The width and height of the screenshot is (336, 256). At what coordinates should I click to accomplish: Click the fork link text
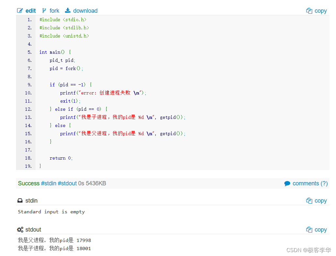coord(54,10)
